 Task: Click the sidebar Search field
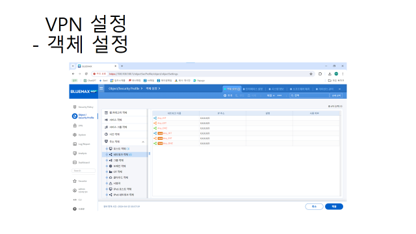[x=83, y=170]
